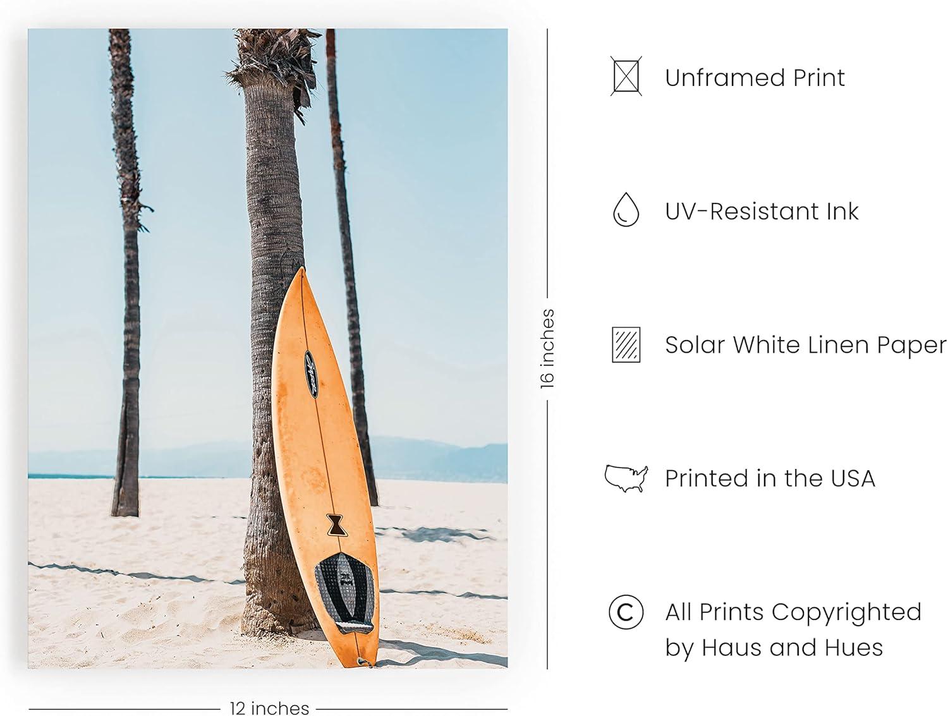948x716 pixels.
Task: Click the copyright symbol icon
Action: click(626, 612)
